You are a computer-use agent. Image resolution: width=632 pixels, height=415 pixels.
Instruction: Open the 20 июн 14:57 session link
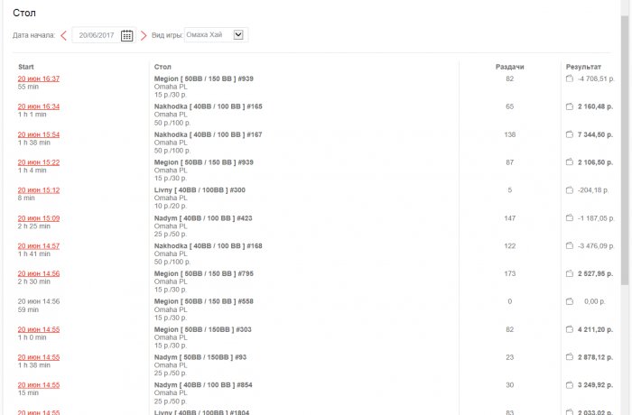39,245
